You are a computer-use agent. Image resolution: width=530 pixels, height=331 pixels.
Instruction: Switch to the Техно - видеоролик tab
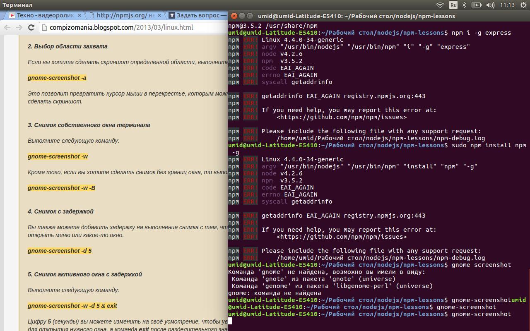coord(45,15)
